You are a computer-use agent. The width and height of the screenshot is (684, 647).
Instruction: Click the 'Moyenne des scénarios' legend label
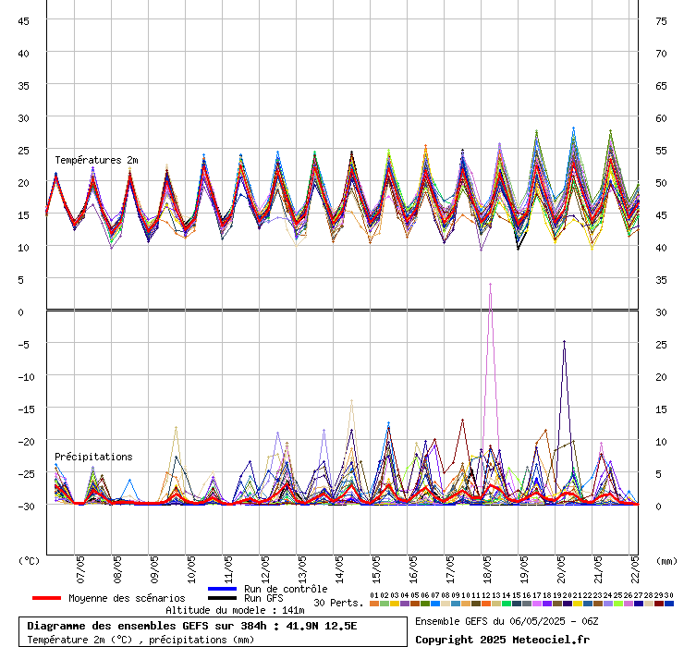(127, 598)
